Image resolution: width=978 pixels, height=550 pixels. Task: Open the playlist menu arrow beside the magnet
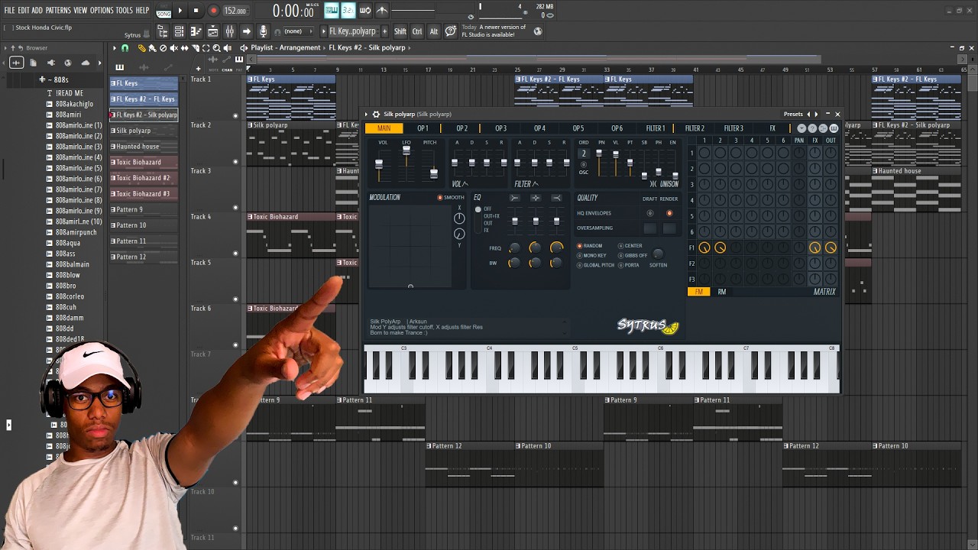(x=115, y=48)
